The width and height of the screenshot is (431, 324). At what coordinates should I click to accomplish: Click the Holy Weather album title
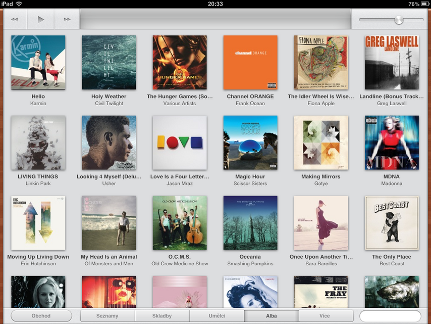109,97
